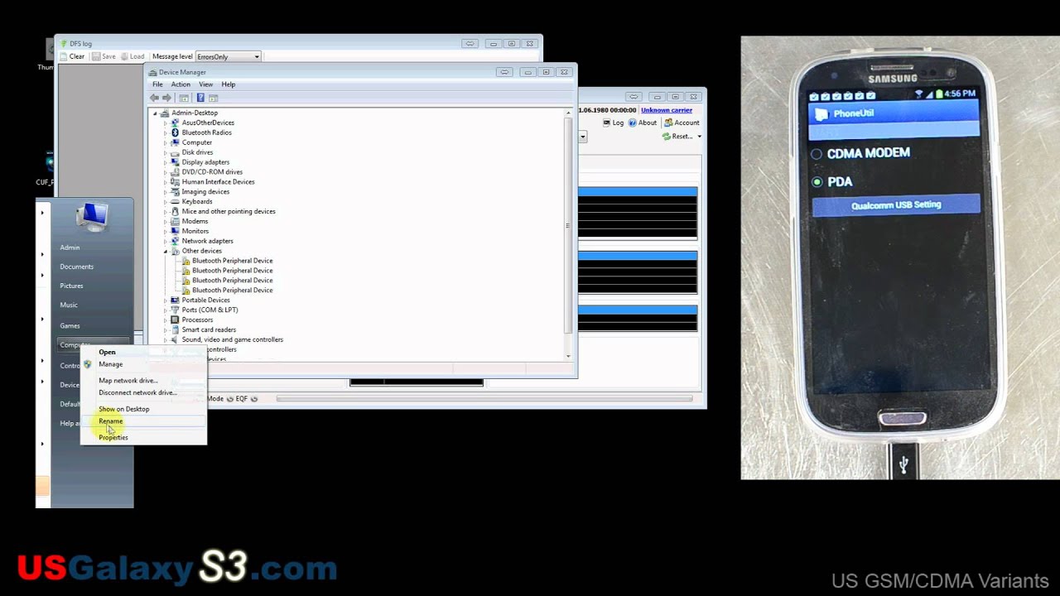The image size is (1060, 596).
Task: Select the CDMA MODEM radio button on phone
Action: coord(817,153)
